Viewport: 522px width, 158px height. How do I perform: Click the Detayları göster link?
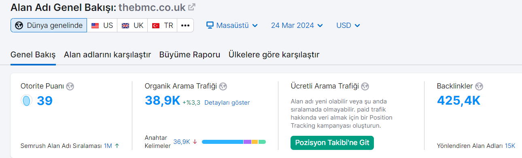coord(227,103)
